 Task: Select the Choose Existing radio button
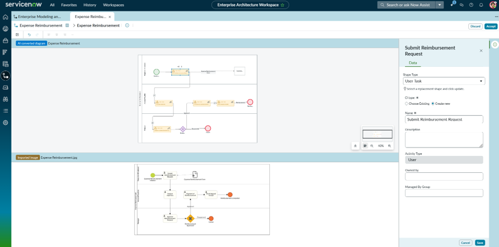pos(406,104)
